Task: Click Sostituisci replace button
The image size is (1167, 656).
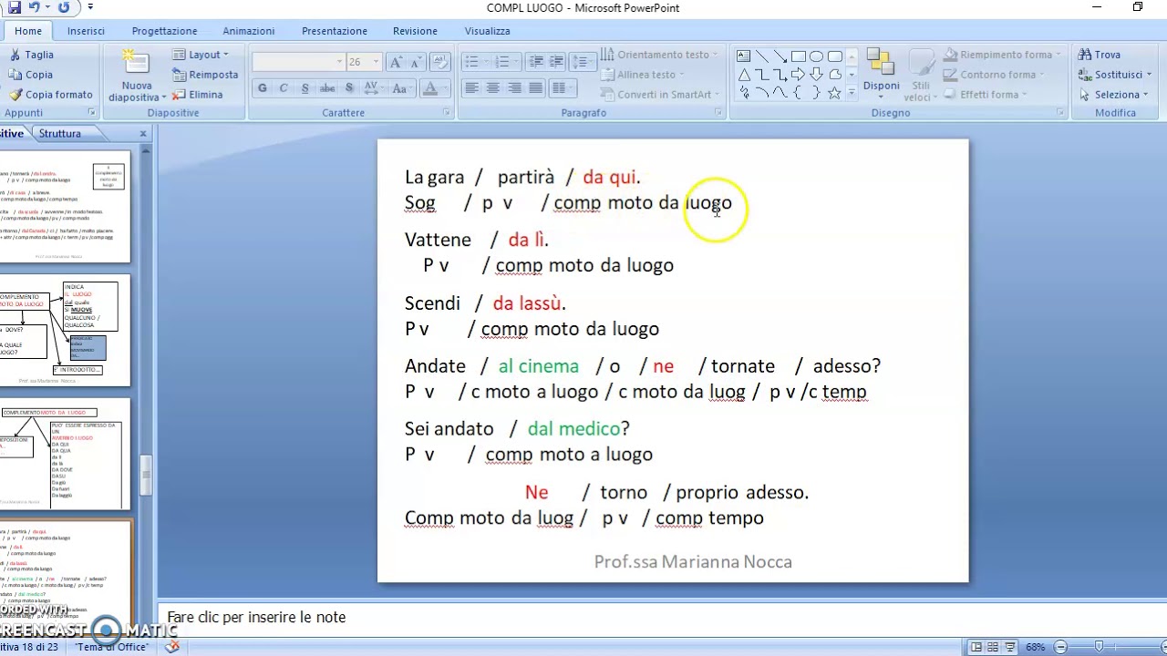Action: [1113, 75]
